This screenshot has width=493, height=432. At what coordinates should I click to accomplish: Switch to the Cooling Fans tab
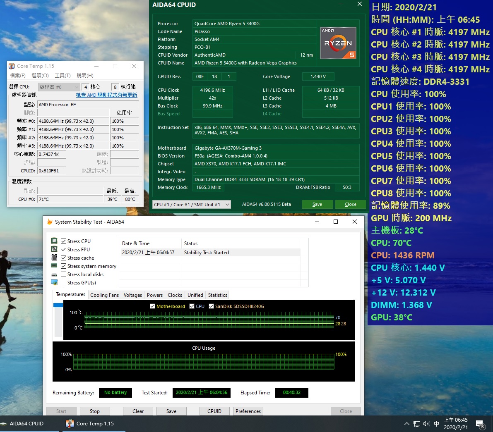pyautogui.click(x=104, y=295)
